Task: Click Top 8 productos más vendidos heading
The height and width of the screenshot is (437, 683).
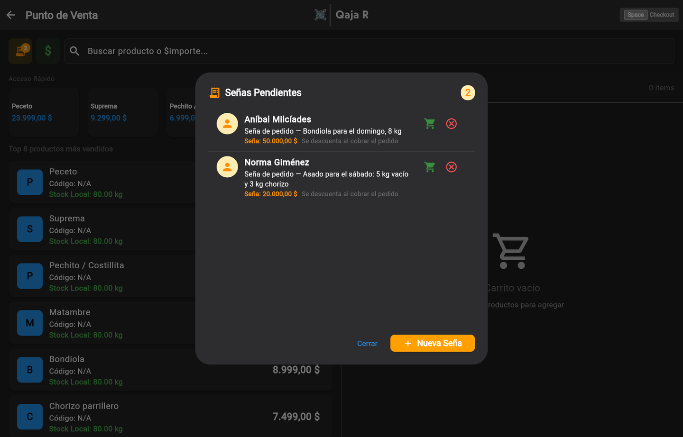Action: pyautogui.click(x=61, y=149)
